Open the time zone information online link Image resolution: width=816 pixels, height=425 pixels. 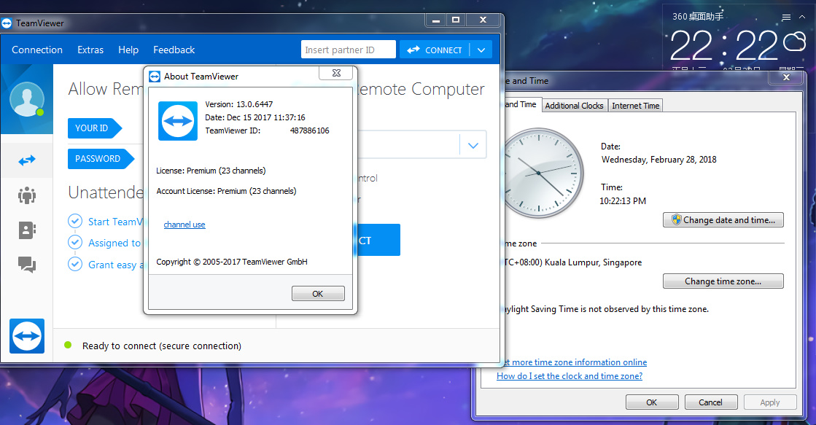pyautogui.click(x=575, y=362)
